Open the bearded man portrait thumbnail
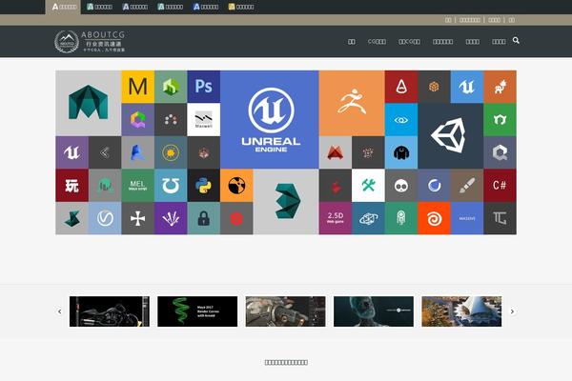This screenshot has width=572, height=381. (374, 311)
